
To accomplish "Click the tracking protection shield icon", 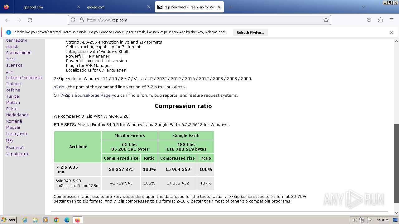I will pos(73,20).
